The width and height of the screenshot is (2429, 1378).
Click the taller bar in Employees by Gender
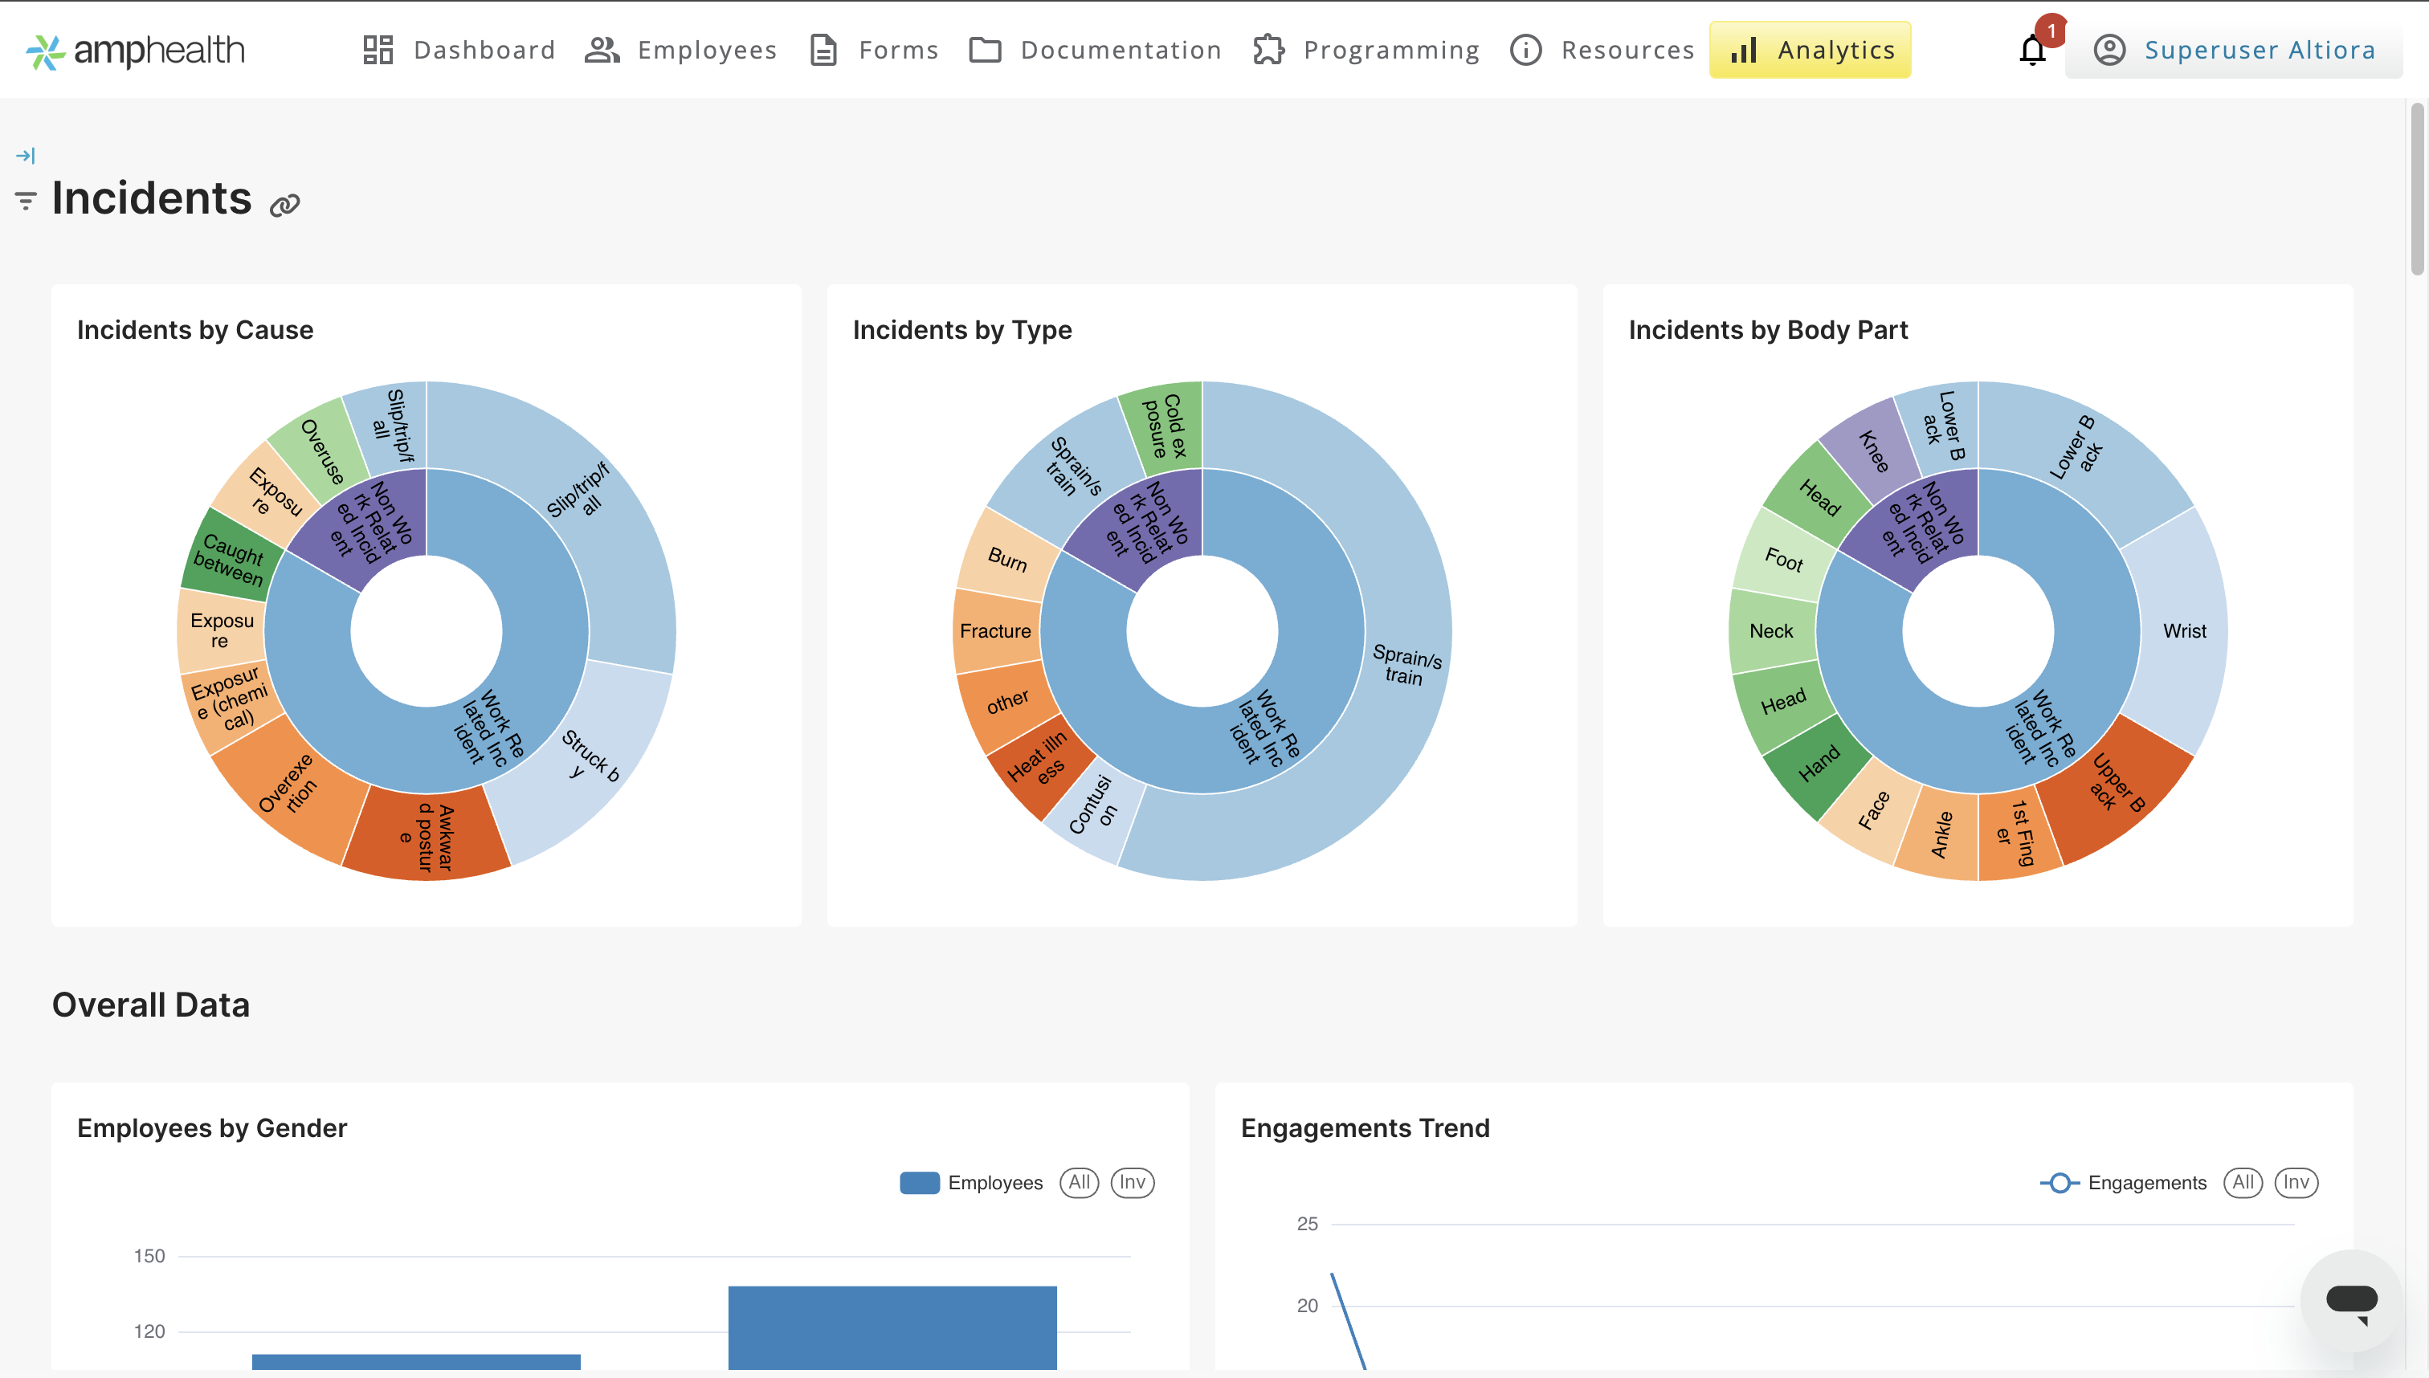(x=892, y=1327)
